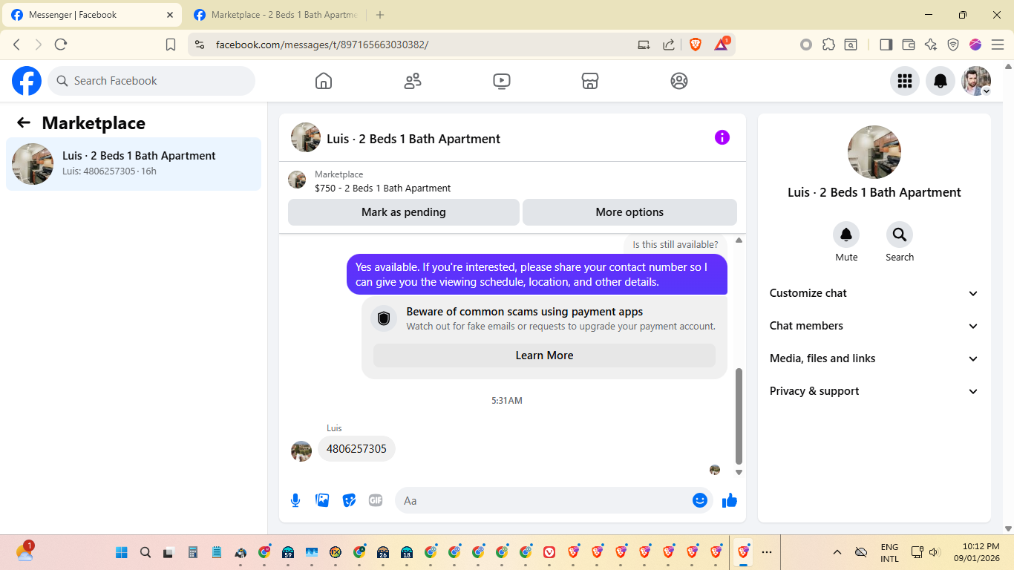Open Brave VPN shield icon

[953, 45]
